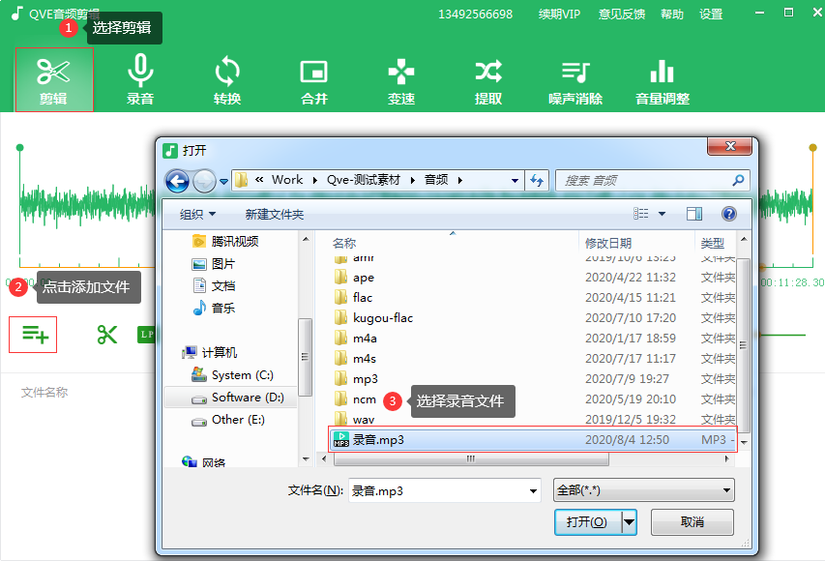Image resolution: width=825 pixels, height=561 pixels.
Task: Click the 取消 (Cancel) button
Action: 692,522
